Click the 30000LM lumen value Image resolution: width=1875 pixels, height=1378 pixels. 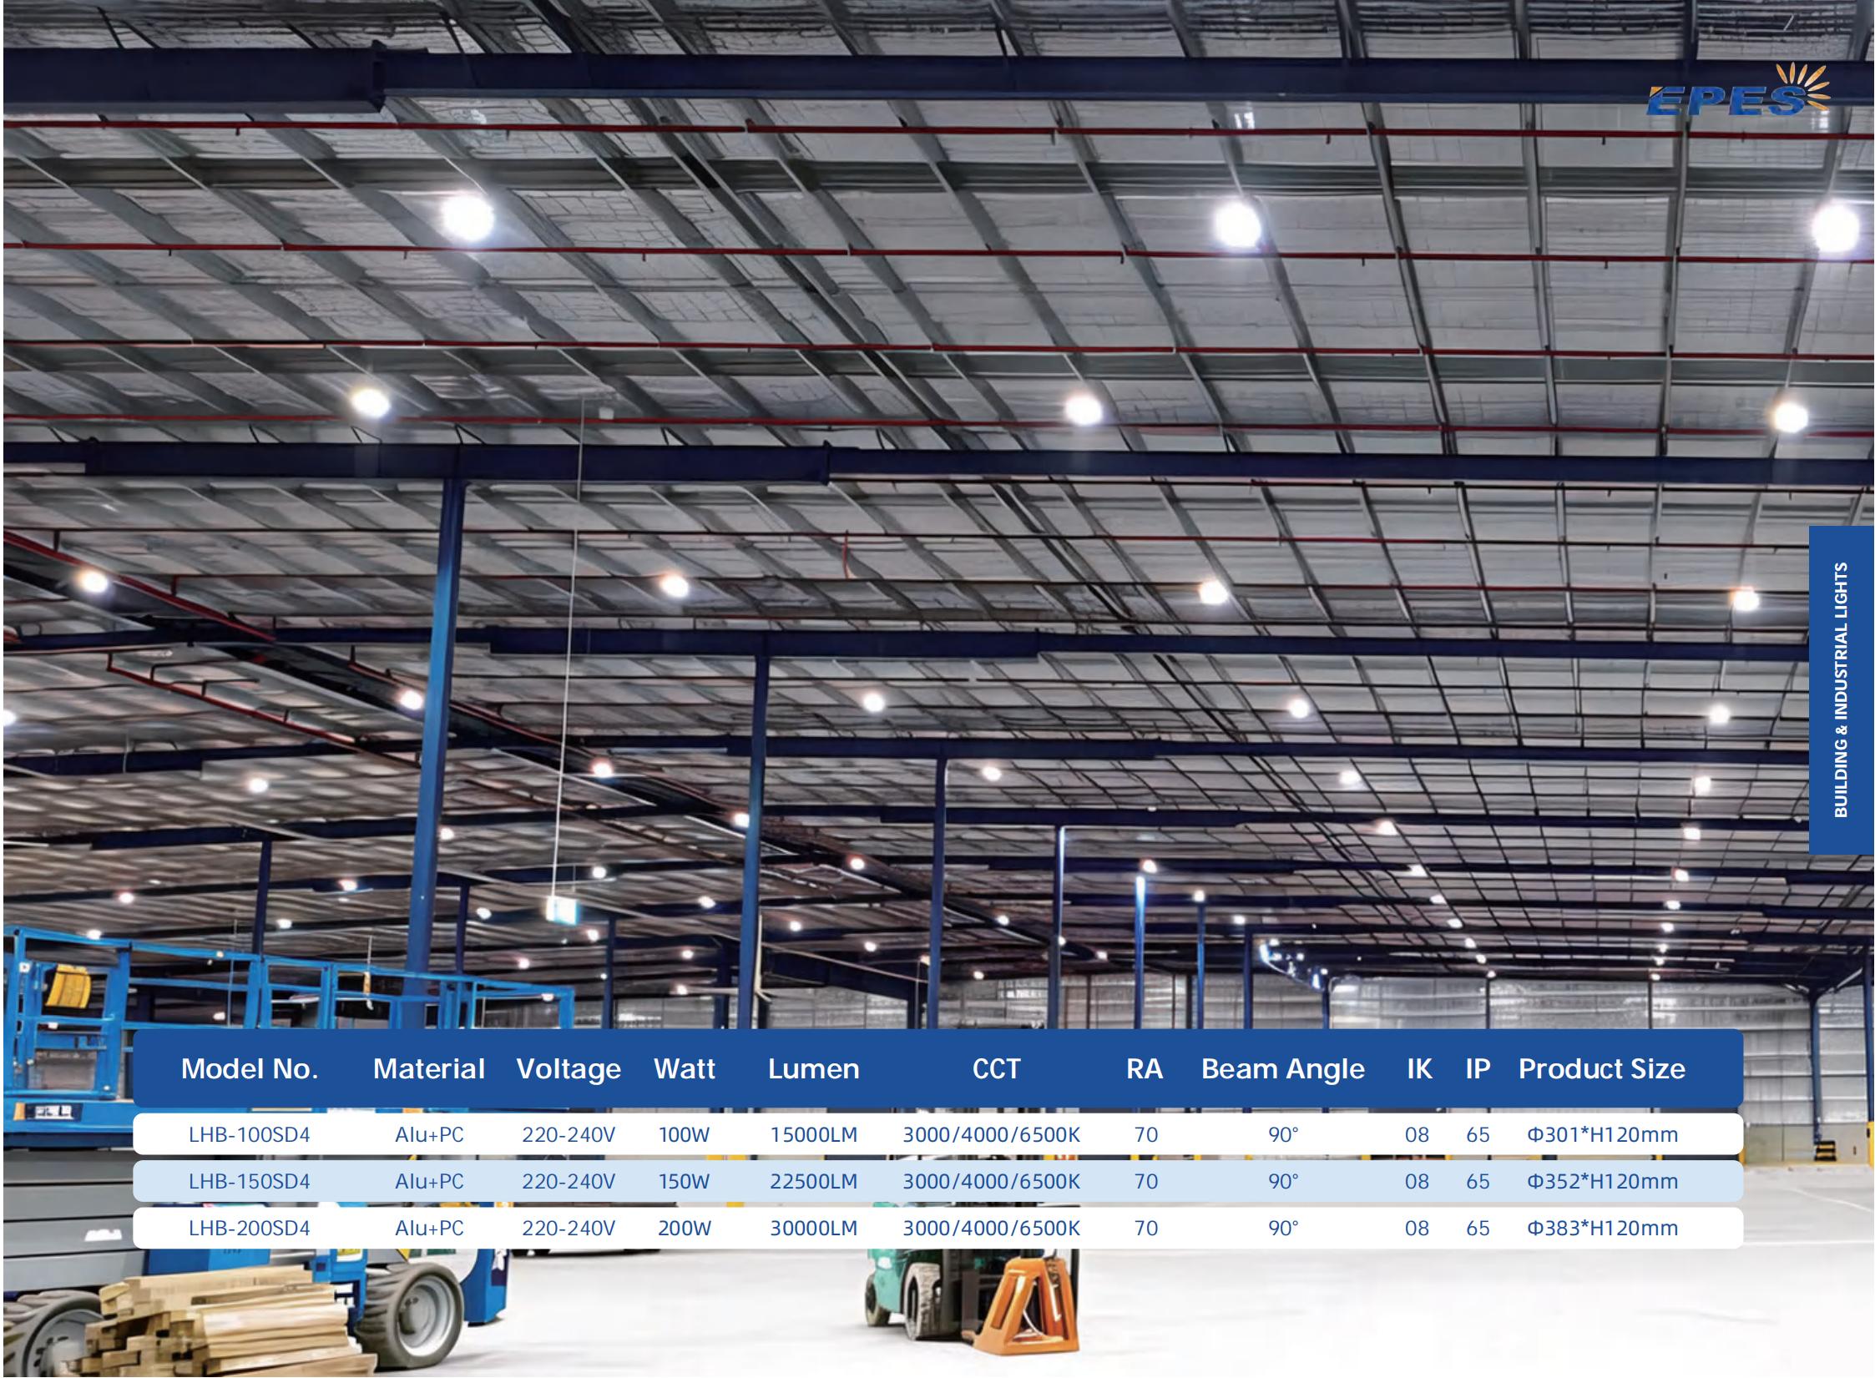tap(814, 1228)
